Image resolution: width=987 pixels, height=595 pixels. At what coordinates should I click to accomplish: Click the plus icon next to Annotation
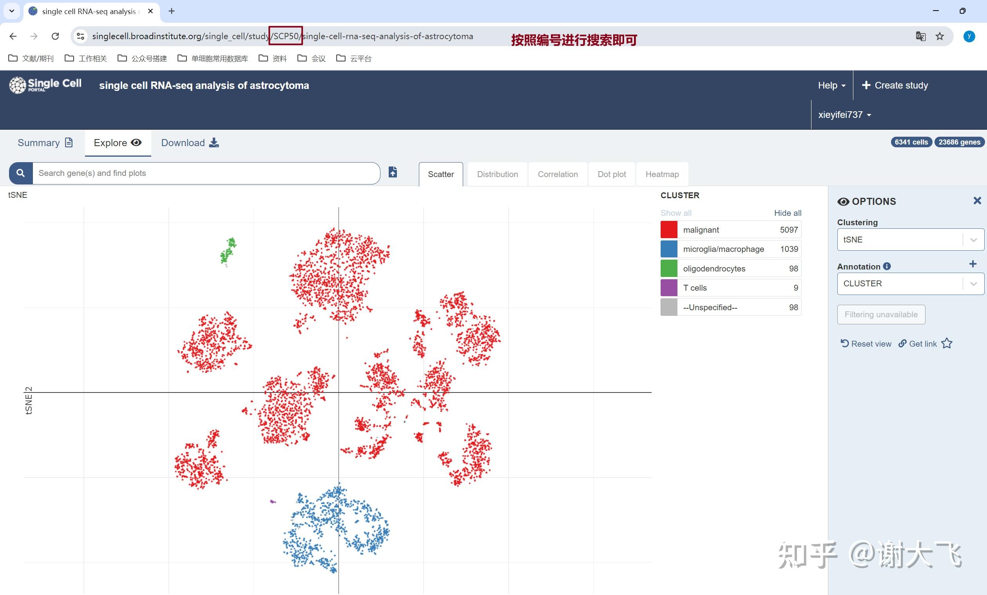973,264
